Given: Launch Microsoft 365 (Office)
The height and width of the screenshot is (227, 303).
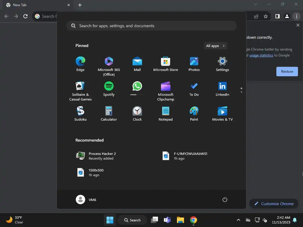Looking at the screenshot, I should (109, 67).
